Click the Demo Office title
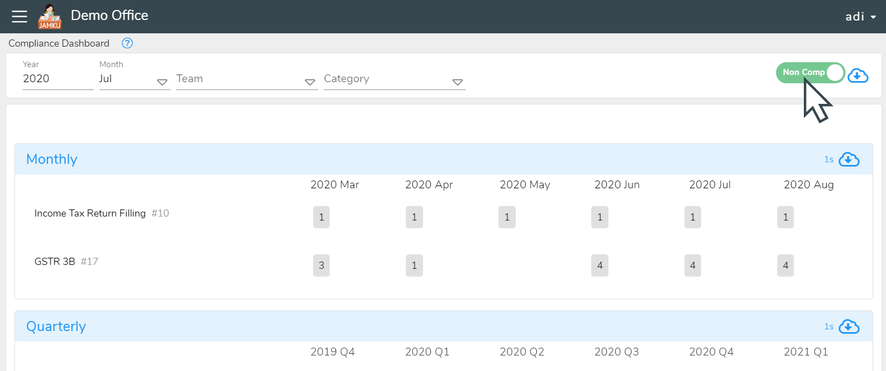886x371 pixels. point(109,16)
